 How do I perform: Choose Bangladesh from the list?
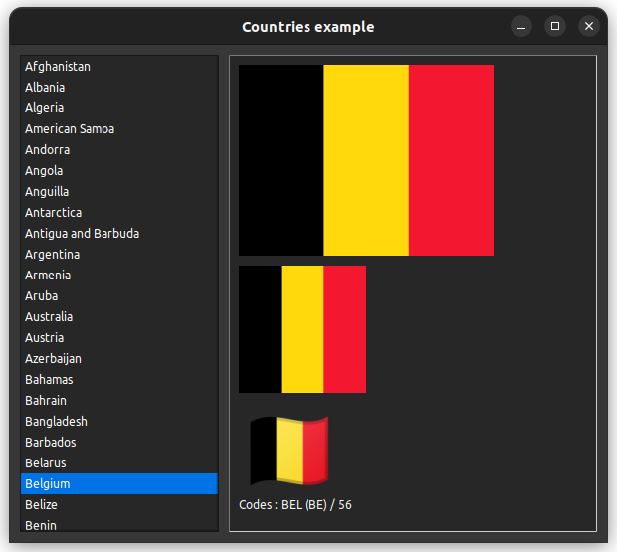56,422
